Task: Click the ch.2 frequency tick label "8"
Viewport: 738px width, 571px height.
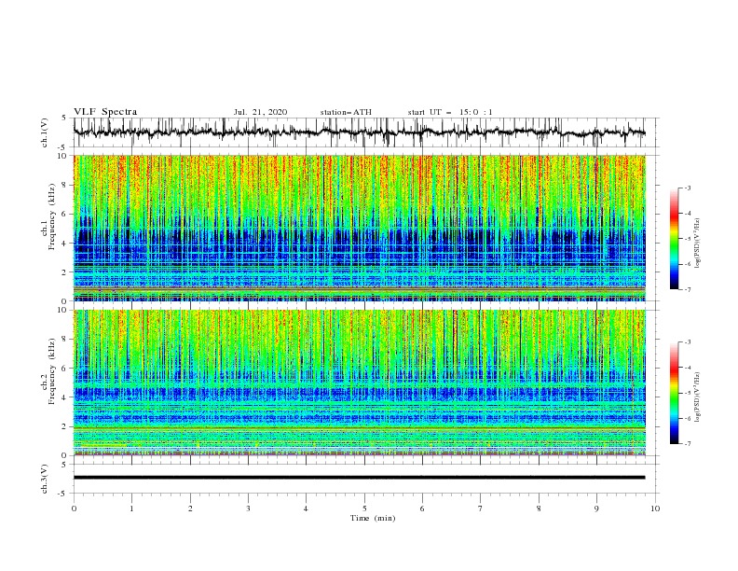Action: tap(65, 340)
